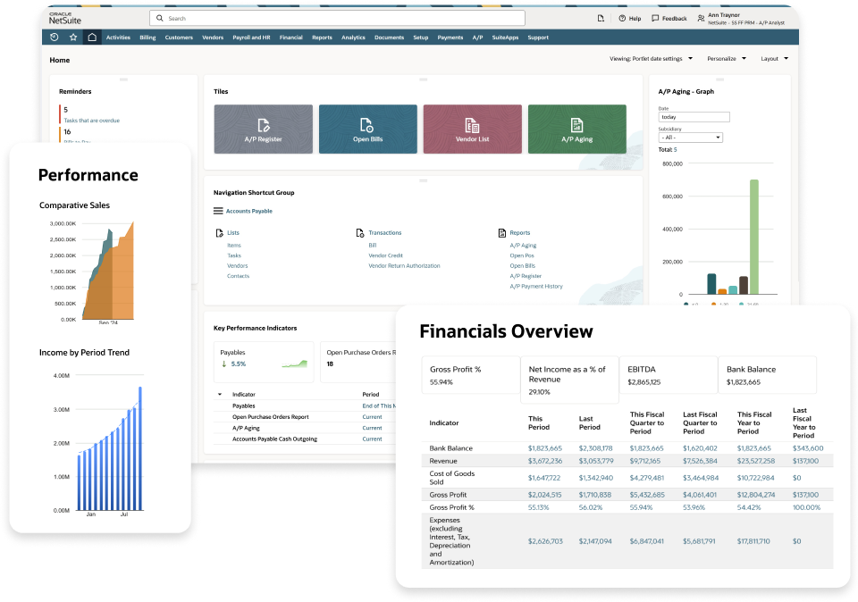Open the Layout dropdown
Viewport: 858px width, 602px height.
[x=774, y=59]
